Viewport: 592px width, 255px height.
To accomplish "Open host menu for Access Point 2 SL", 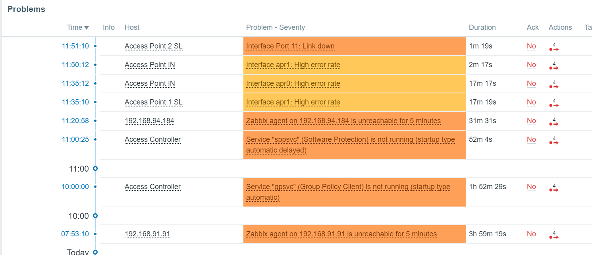I will [153, 46].
